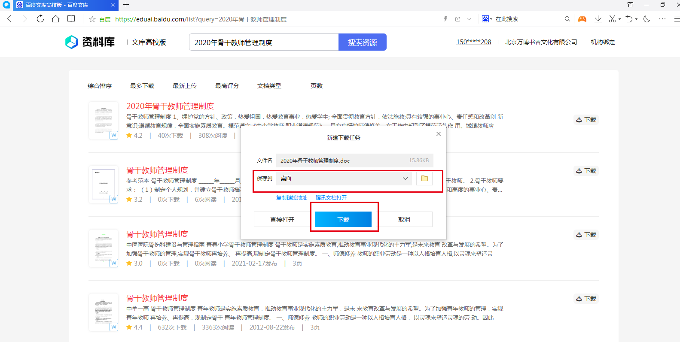Screen dimensions: 680x342
Task: Open the Baidu search engine selector dropdown
Action: 487,19
